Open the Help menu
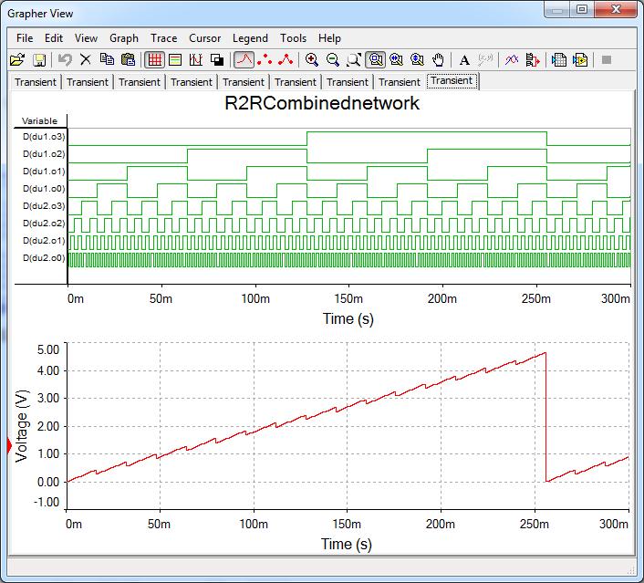The width and height of the screenshot is (644, 583). click(329, 38)
